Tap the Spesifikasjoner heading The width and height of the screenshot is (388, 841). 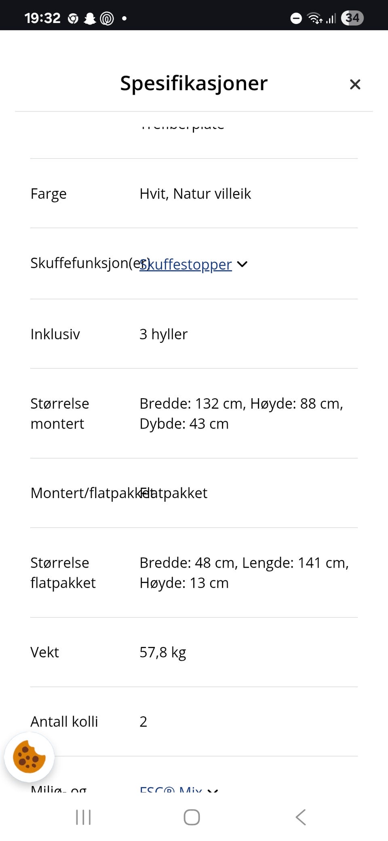coord(193,83)
